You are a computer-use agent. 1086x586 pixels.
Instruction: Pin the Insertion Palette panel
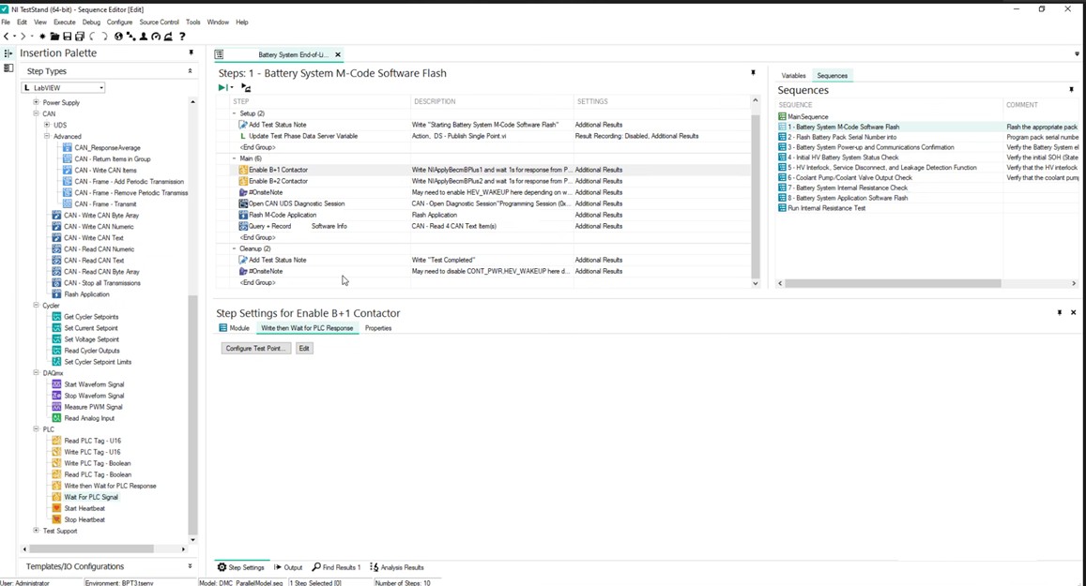191,53
